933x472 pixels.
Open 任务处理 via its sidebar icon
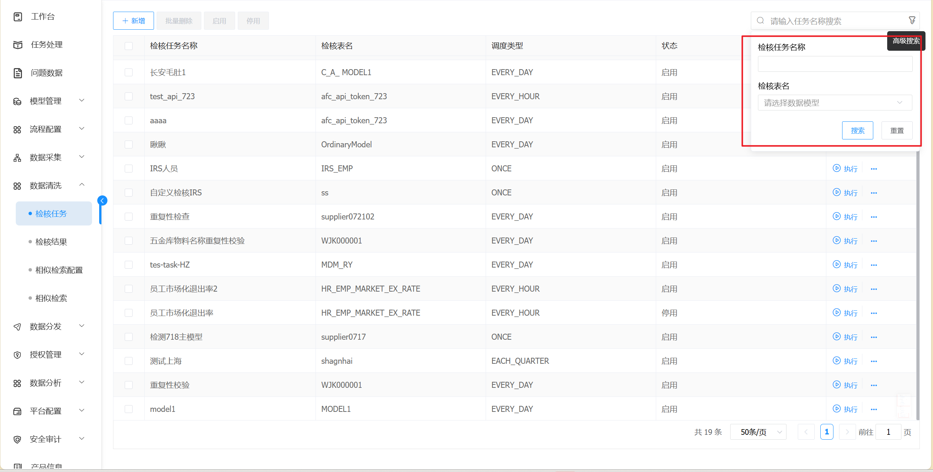18,45
